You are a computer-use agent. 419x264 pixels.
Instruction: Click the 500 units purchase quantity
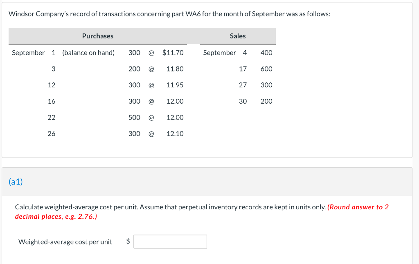click(x=134, y=118)
